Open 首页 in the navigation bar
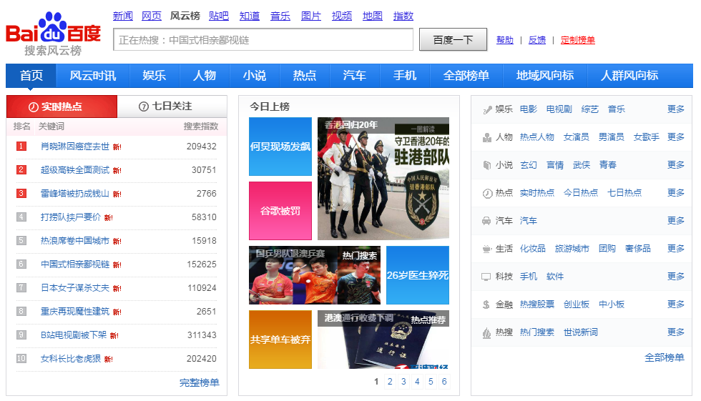This screenshot has width=701, height=401. pos(31,76)
